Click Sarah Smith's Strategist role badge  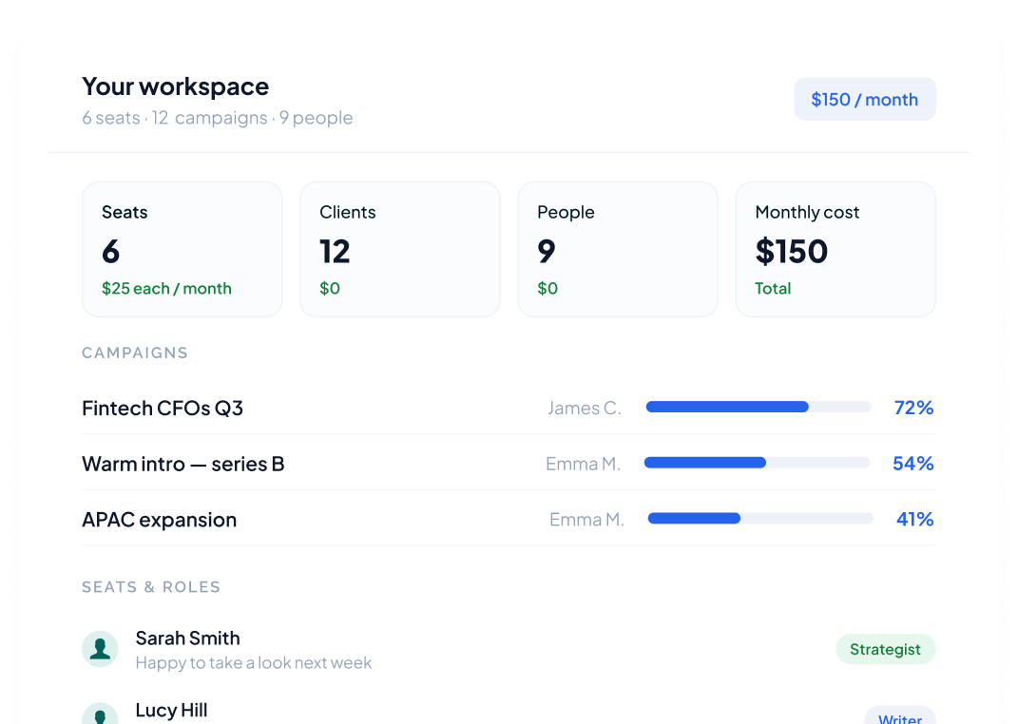pyautogui.click(x=886, y=649)
